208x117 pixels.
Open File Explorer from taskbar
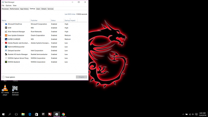click(x=23, y=114)
